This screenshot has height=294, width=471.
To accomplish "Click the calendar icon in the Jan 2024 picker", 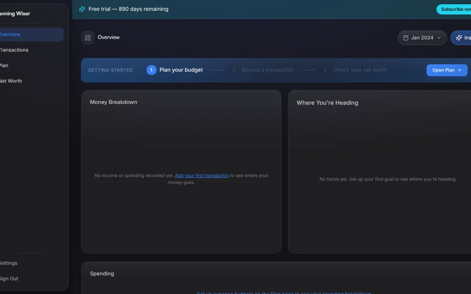I will (406, 38).
